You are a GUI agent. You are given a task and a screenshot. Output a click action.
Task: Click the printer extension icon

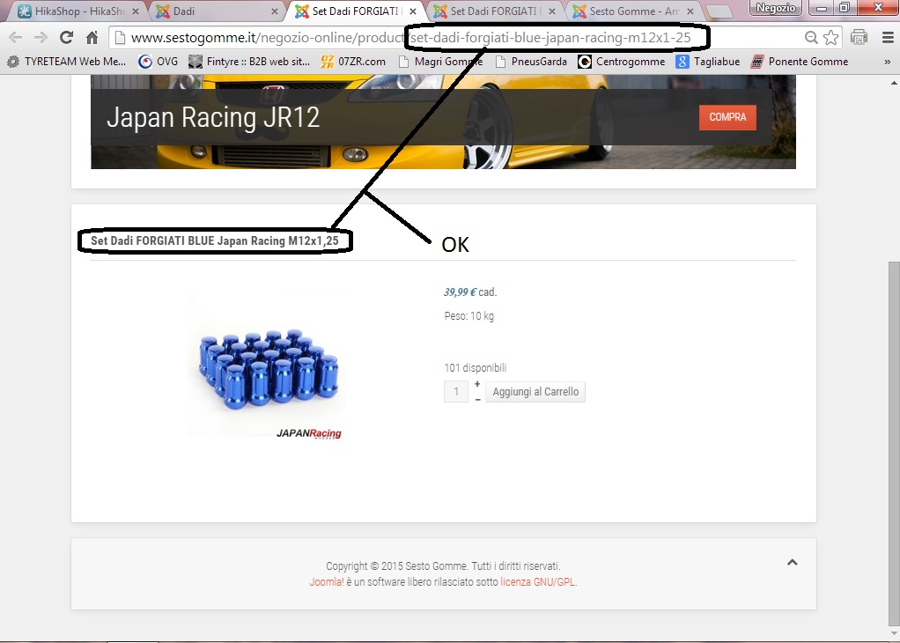[x=859, y=37]
